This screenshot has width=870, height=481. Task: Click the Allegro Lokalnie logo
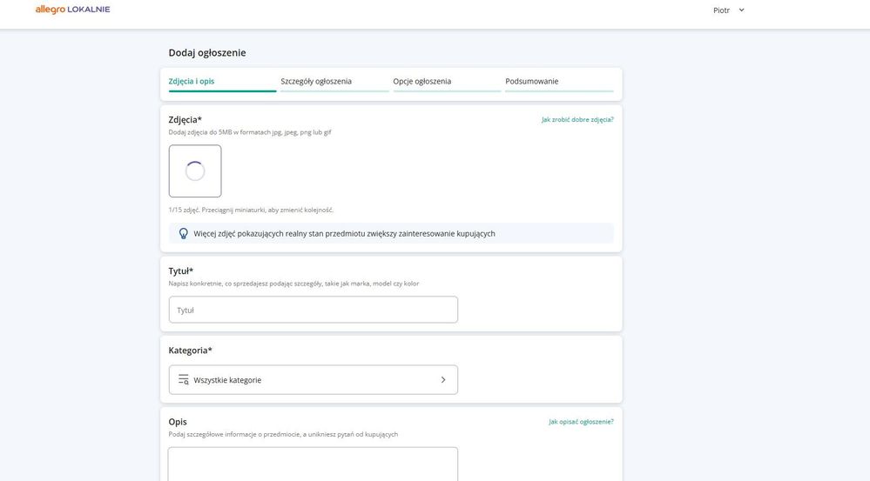(x=72, y=10)
